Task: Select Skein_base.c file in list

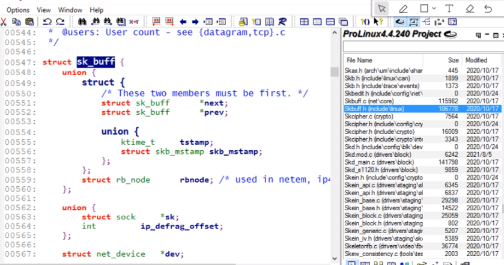Action: coord(422,200)
